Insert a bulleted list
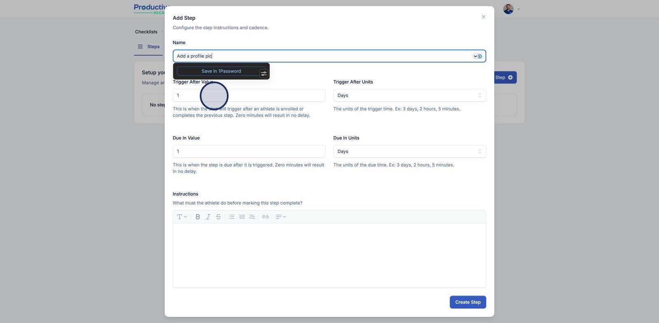Viewport: 659px width, 323px height. pyautogui.click(x=231, y=217)
